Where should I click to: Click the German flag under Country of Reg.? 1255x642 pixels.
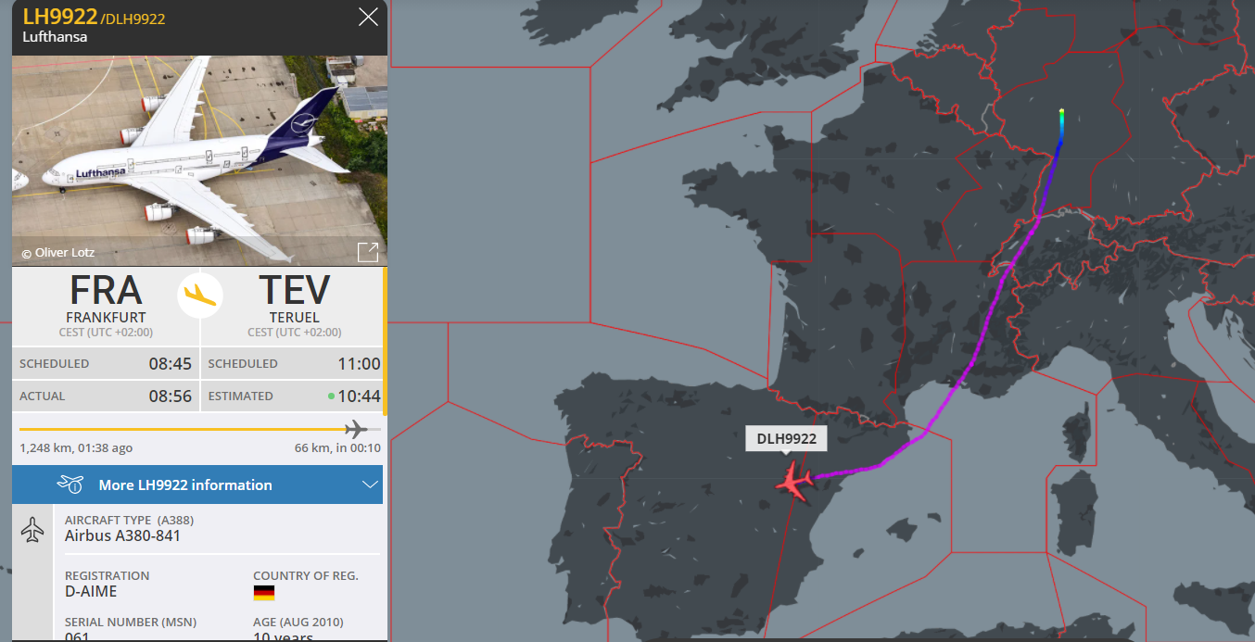click(264, 593)
